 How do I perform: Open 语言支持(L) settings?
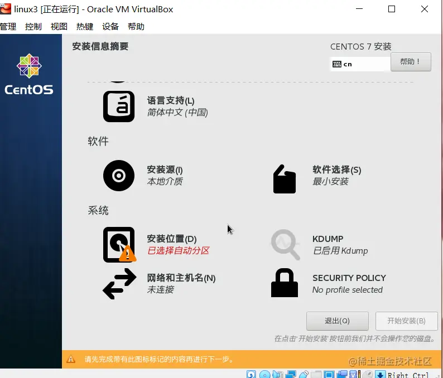point(171,100)
